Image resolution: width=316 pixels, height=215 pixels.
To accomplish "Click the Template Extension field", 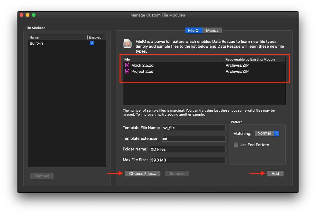I will (x=193, y=139).
